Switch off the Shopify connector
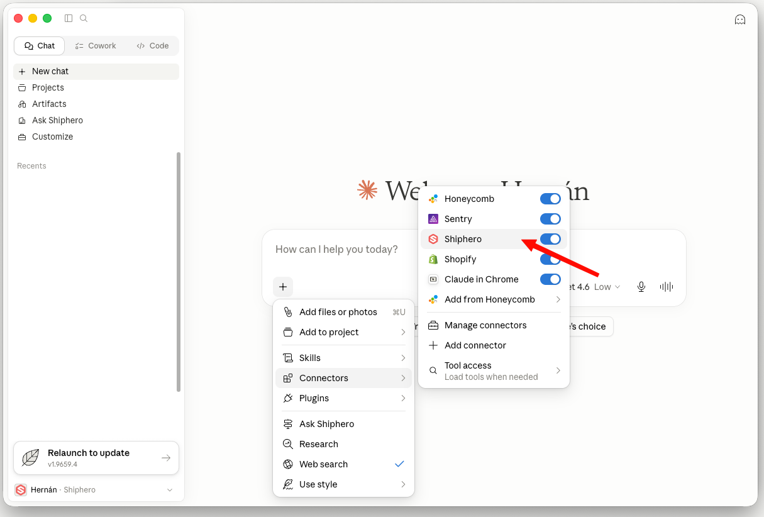Viewport: 764px width, 517px height. (x=550, y=259)
